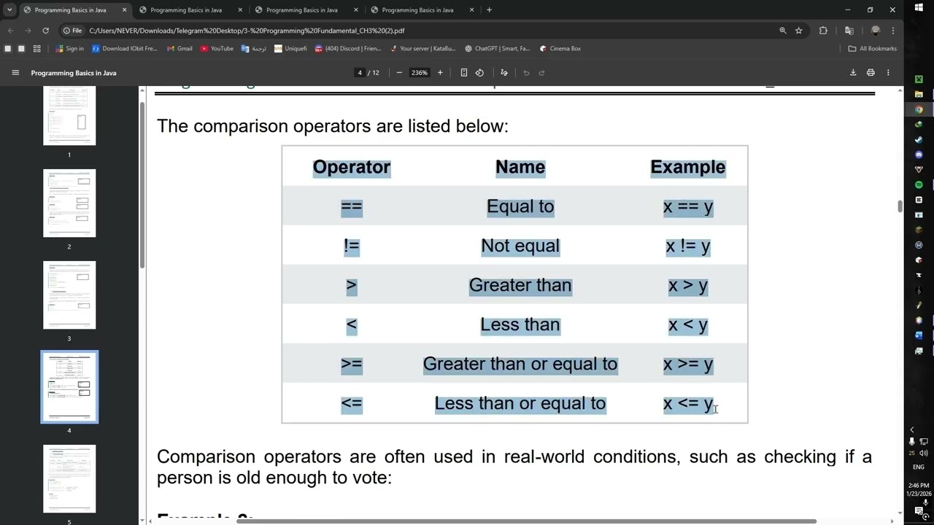Open the apps grid bookmark icon
Image resolution: width=934 pixels, height=525 pixels.
point(36,49)
